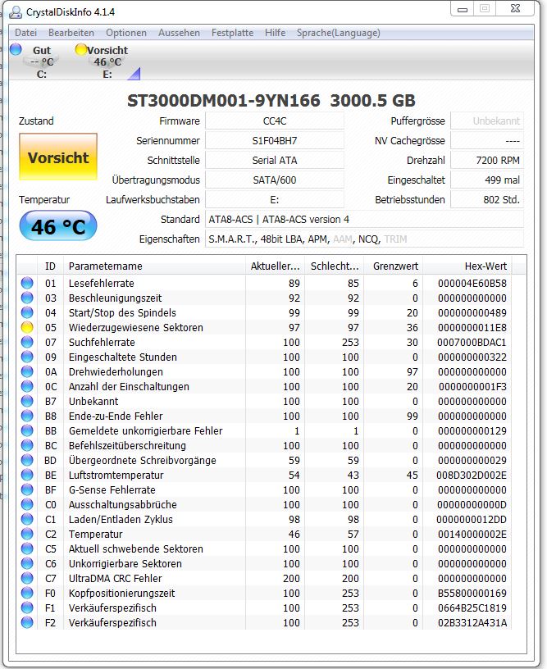
Task: Click status orb of Befehlszeitüberschreitung row
Action: coord(27,445)
